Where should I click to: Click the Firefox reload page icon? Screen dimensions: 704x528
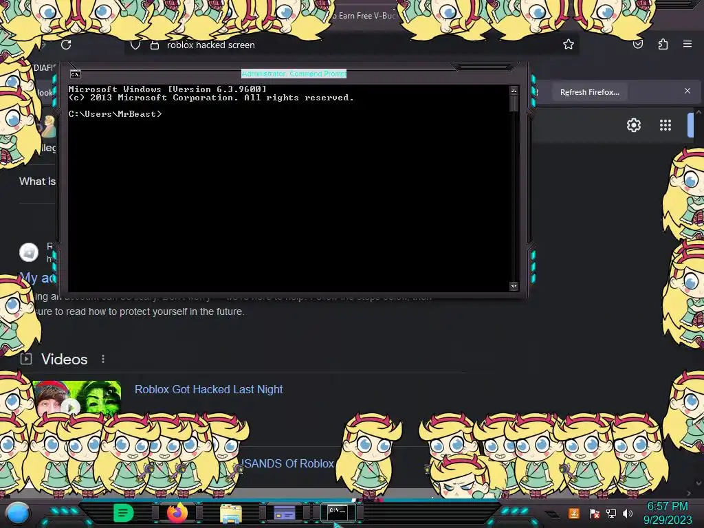66,45
